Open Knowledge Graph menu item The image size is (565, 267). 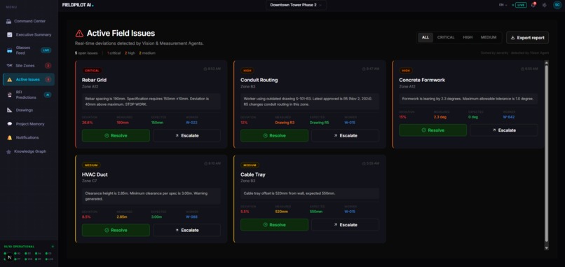point(29,151)
